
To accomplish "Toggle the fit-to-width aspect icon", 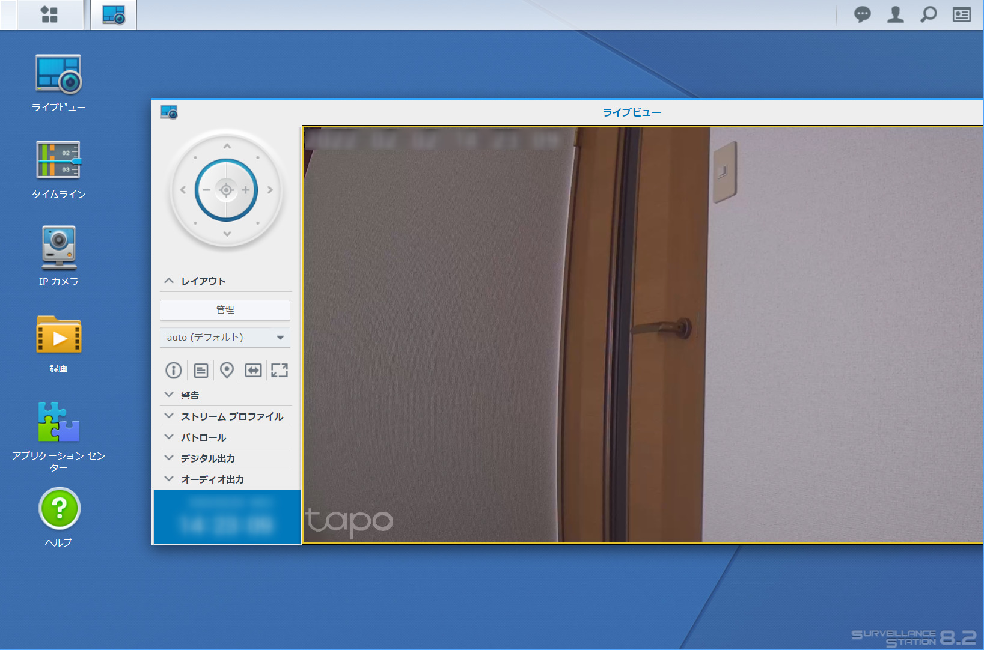I will click(x=253, y=370).
